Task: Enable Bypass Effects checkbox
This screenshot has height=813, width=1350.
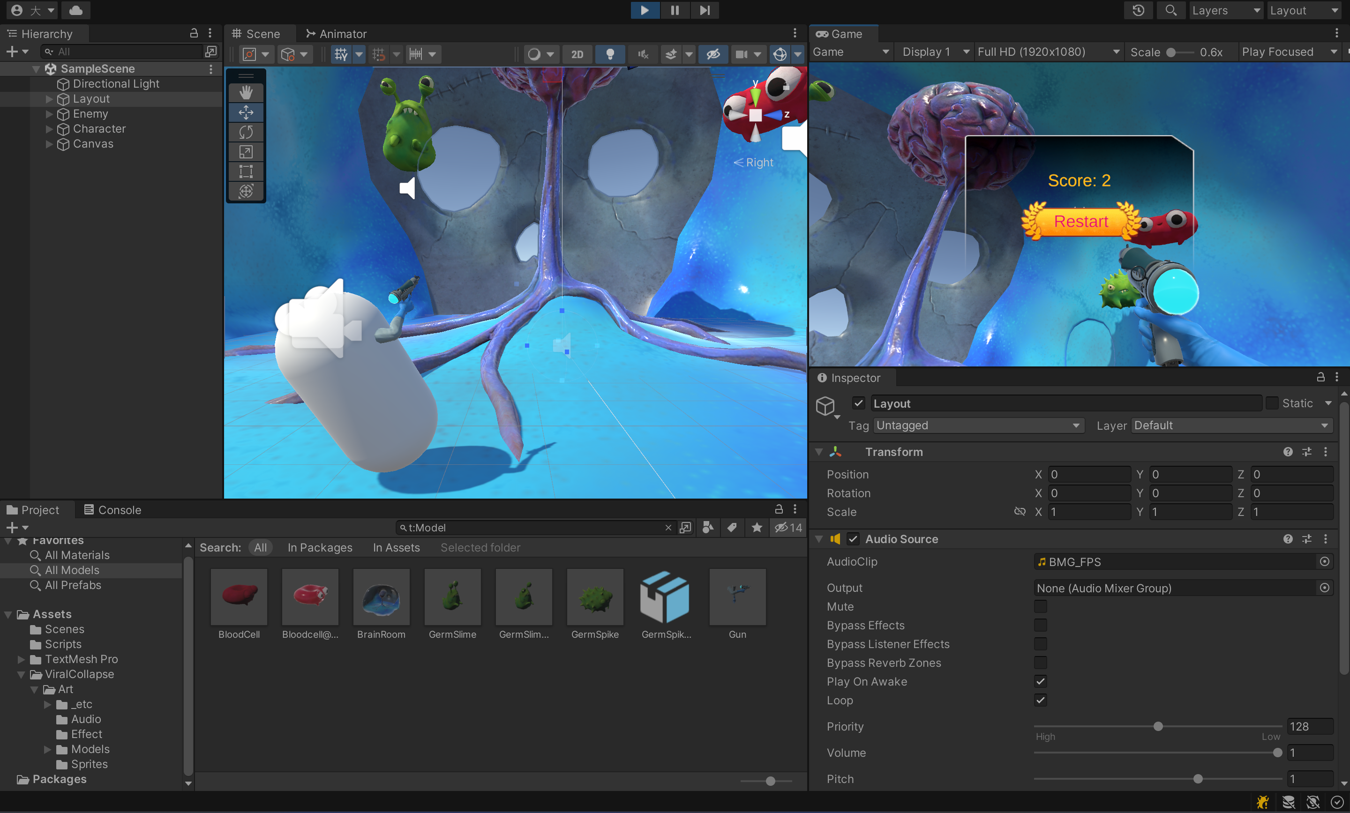Action: point(1040,625)
